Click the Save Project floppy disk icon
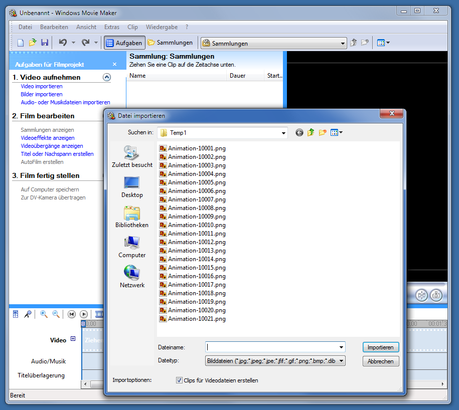This screenshot has height=410, width=459. (45, 43)
